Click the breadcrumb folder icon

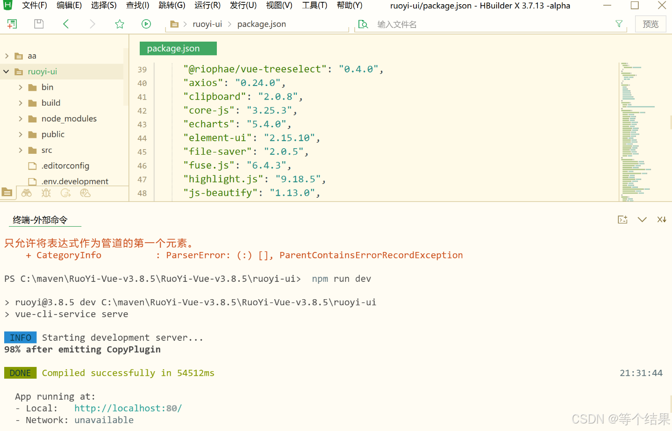coord(174,24)
